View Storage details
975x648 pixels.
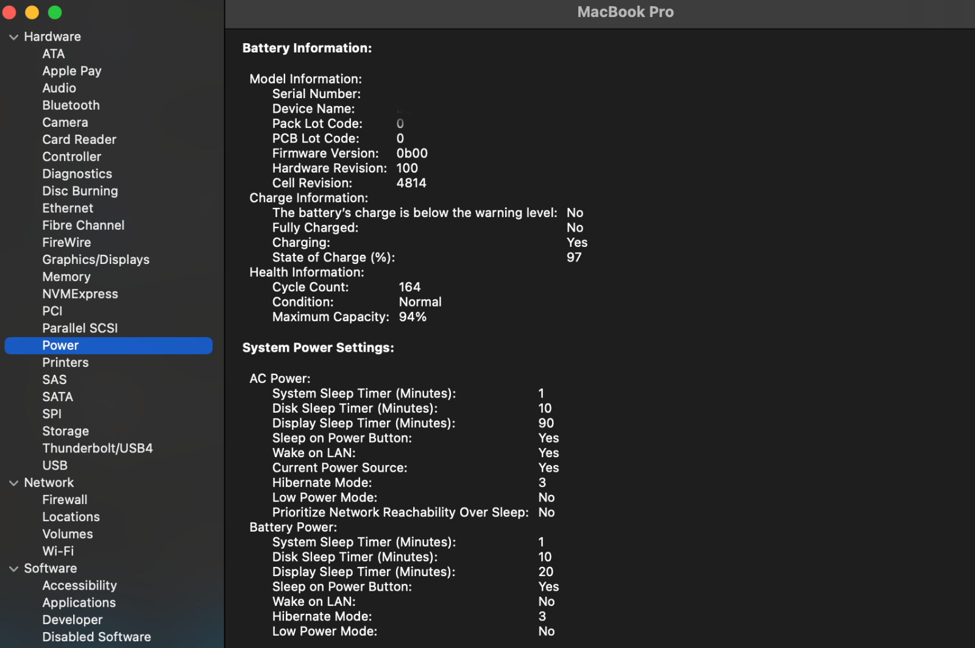pos(66,431)
